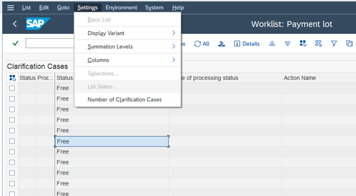Click the processing status column header
The image size is (356, 196).
[x=225, y=78]
